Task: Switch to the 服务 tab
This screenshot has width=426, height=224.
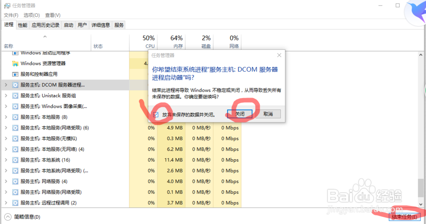Action: (119, 25)
